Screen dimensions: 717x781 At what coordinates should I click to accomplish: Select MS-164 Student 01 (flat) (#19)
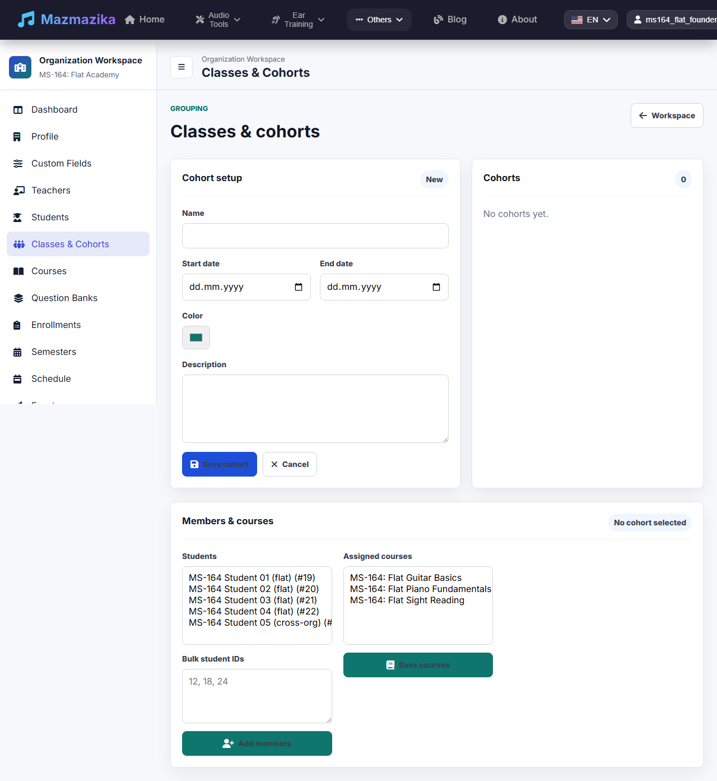[257, 578]
